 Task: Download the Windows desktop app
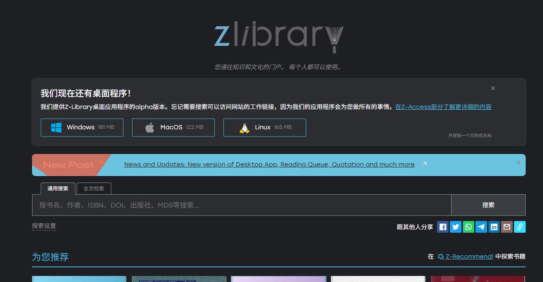[x=82, y=127]
